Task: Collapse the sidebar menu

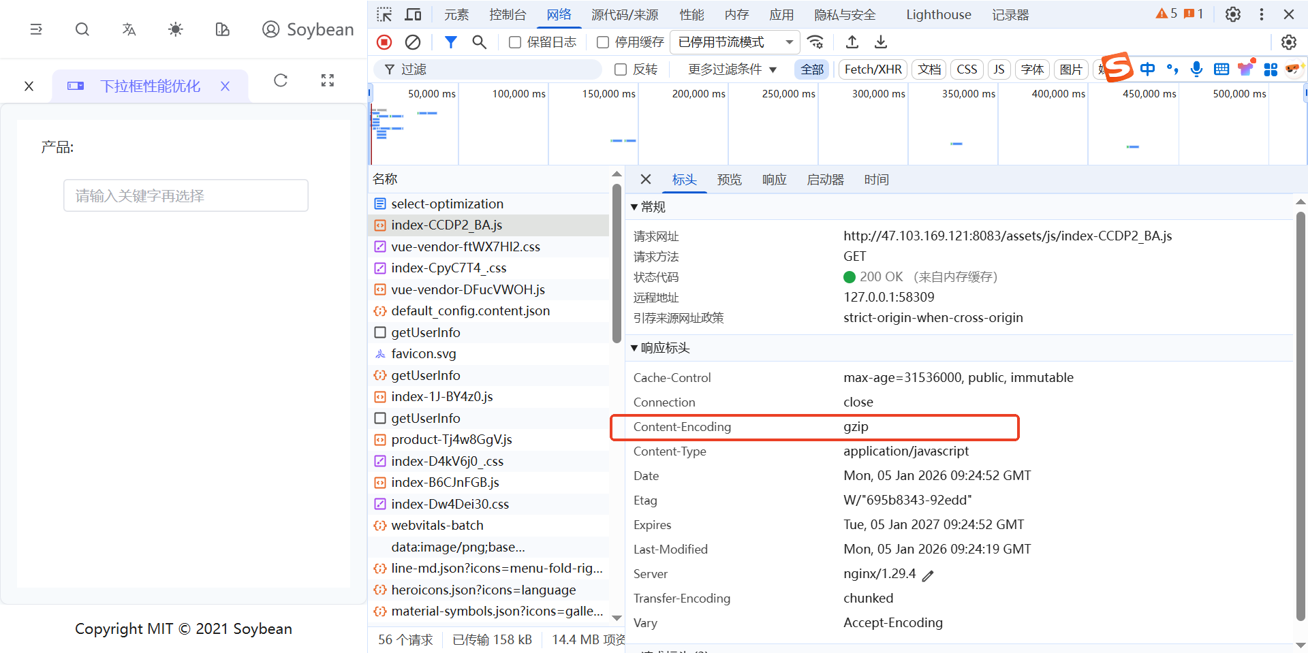Action: 35,29
